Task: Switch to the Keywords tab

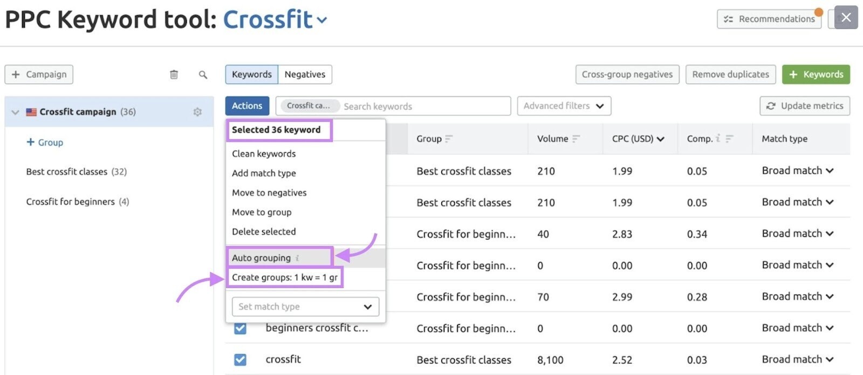Action: pos(252,74)
